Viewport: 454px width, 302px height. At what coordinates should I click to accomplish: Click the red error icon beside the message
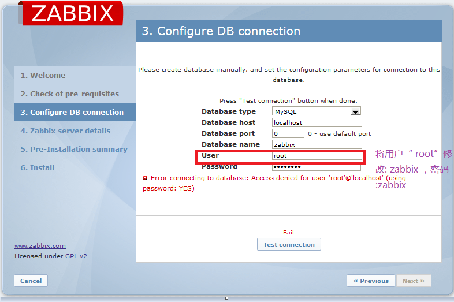click(x=145, y=178)
